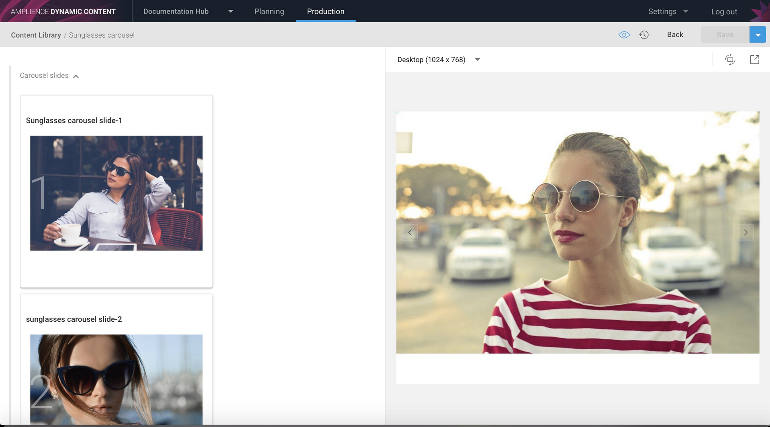Click the 'Sunglasses carousel' breadcrumb text
770x427 pixels.
tap(102, 35)
